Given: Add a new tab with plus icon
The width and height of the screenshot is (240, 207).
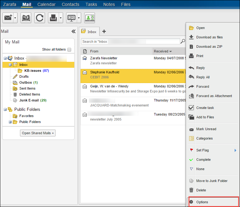Looking at the screenshot, I should coord(104,32).
